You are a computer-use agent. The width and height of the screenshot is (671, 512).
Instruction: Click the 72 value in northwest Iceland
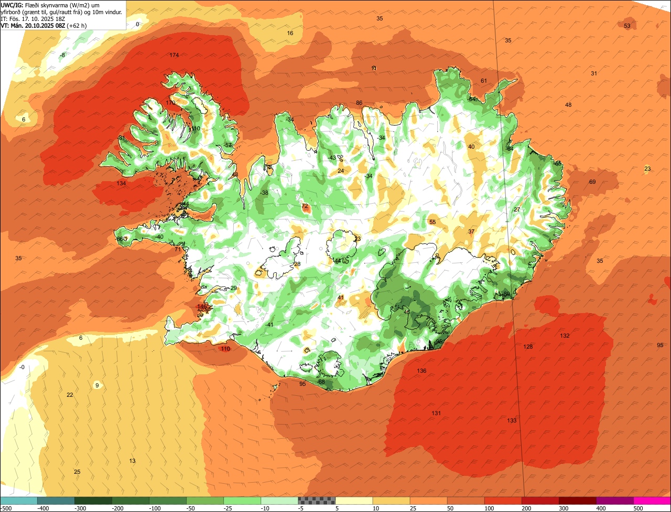[x=305, y=206]
